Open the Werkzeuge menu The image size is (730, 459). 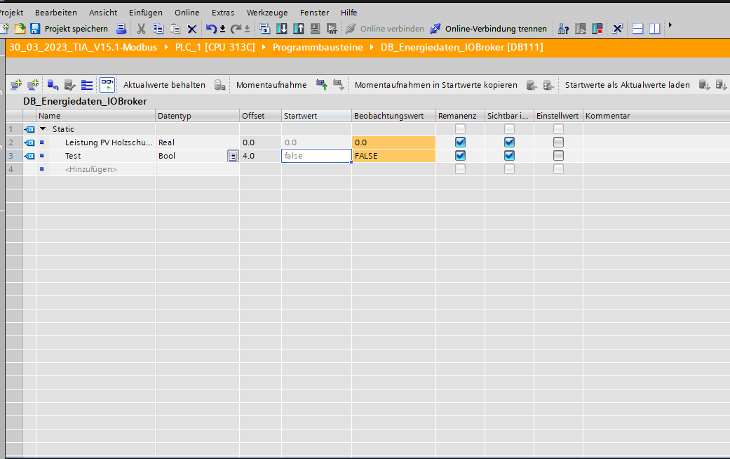pyautogui.click(x=266, y=13)
